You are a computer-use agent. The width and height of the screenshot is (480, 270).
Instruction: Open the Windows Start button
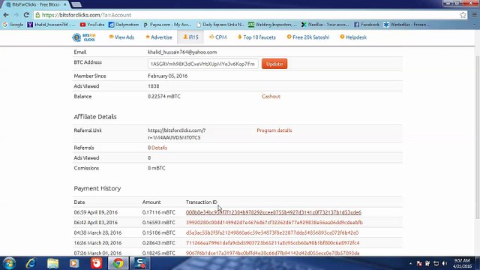[x=9, y=263]
